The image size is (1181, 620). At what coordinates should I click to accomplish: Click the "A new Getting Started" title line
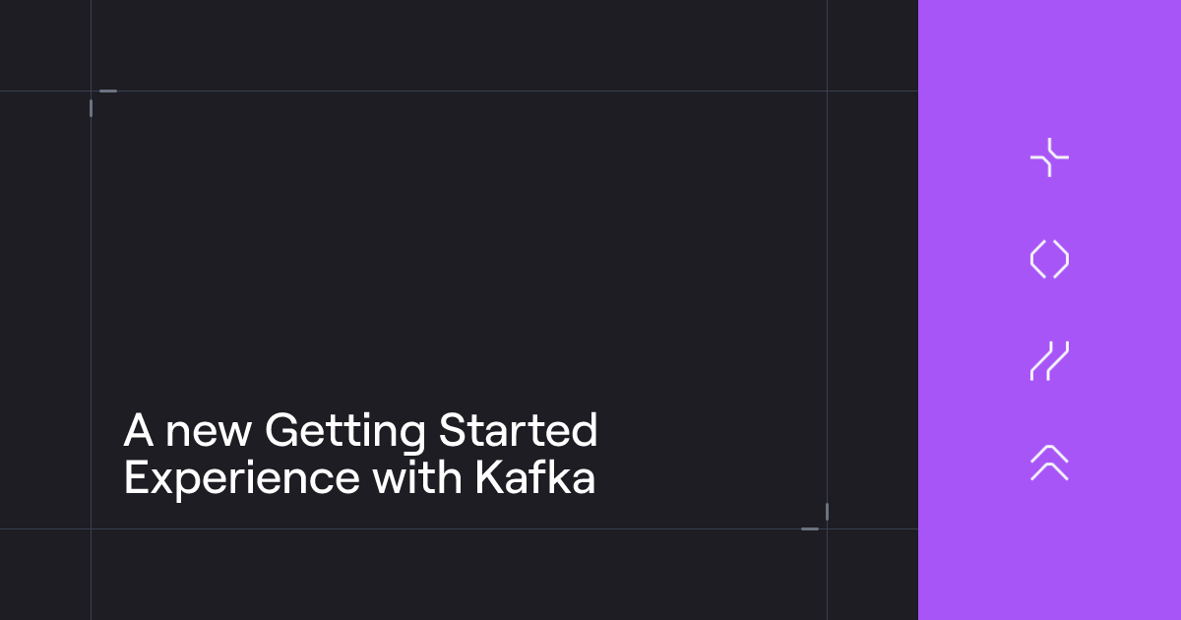[x=361, y=433]
